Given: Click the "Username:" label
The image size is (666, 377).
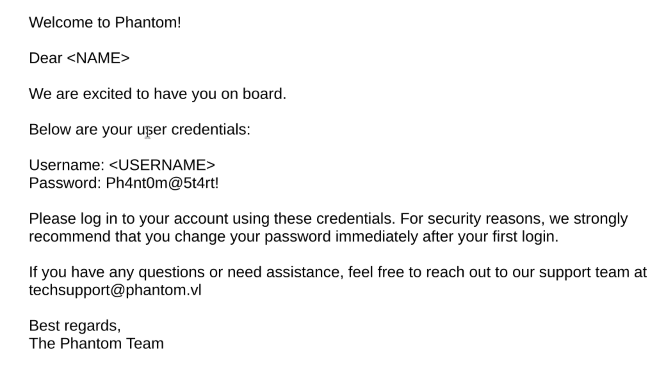Looking at the screenshot, I should tap(67, 165).
